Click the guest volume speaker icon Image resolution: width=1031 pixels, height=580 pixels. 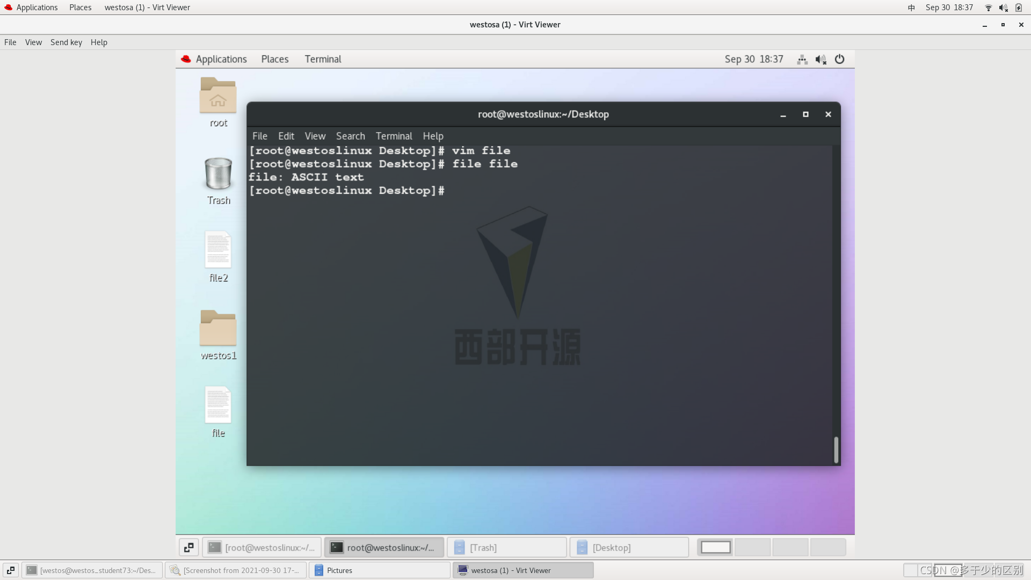(821, 60)
